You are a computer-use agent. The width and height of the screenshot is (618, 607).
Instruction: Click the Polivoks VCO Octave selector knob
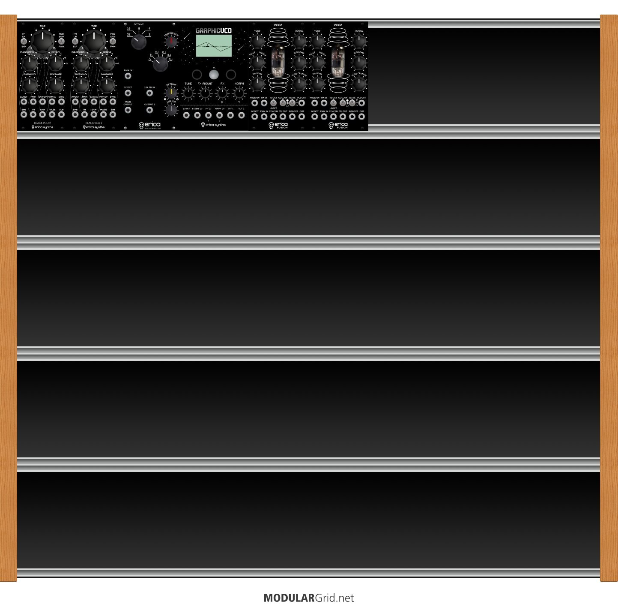coord(138,42)
